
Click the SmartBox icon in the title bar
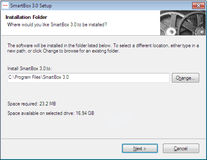point(5,6)
